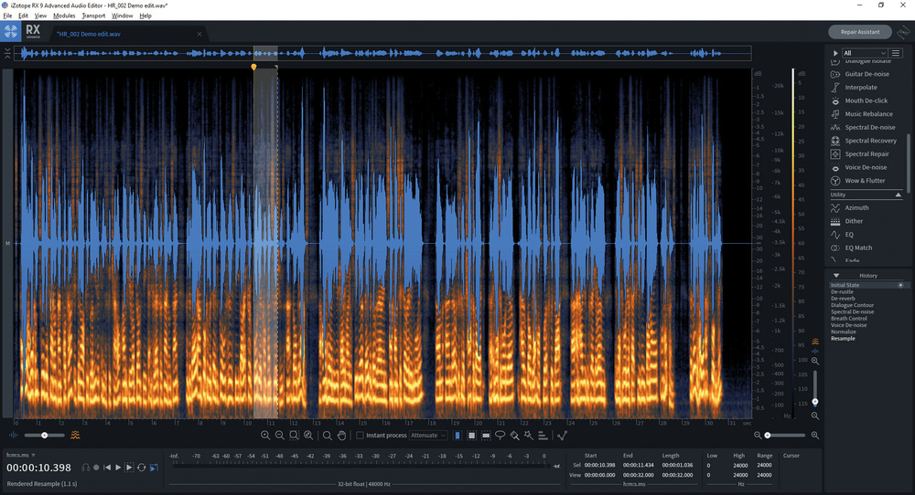Image resolution: width=915 pixels, height=495 pixels.
Task: Open the Guitar De-noise module
Action: point(867,74)
